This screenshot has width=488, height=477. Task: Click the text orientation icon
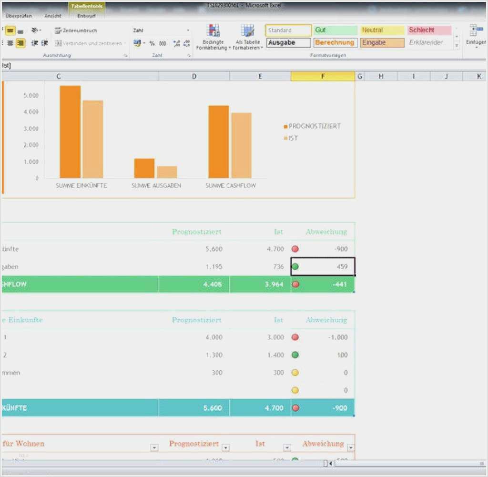pyautogui.click(x=36, y=30)
